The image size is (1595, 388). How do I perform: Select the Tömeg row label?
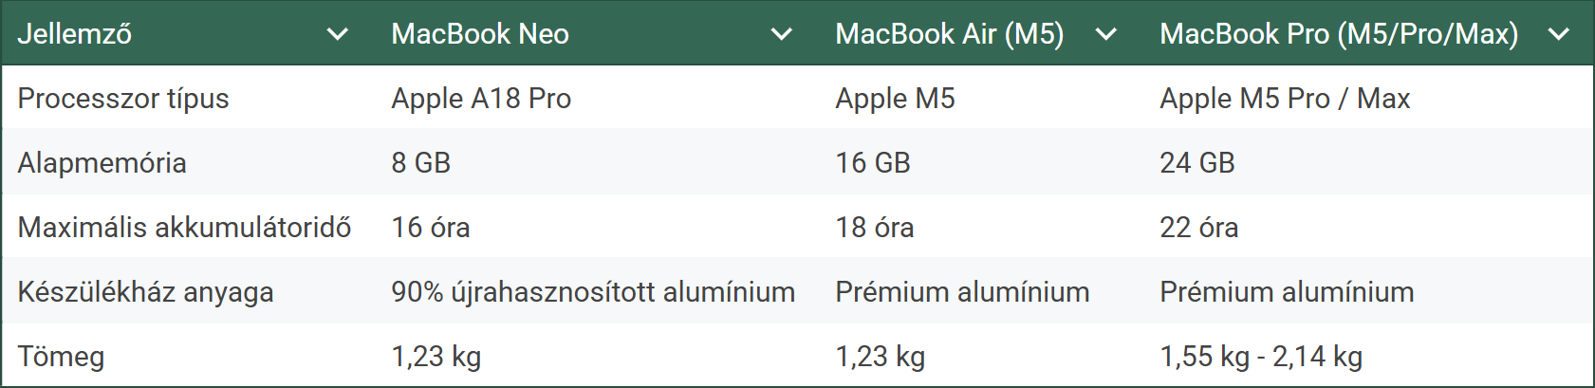(x=61, y=357)
